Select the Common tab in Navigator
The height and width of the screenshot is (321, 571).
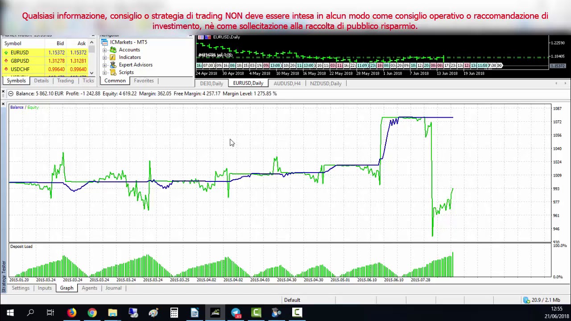[x=115, y=81]
